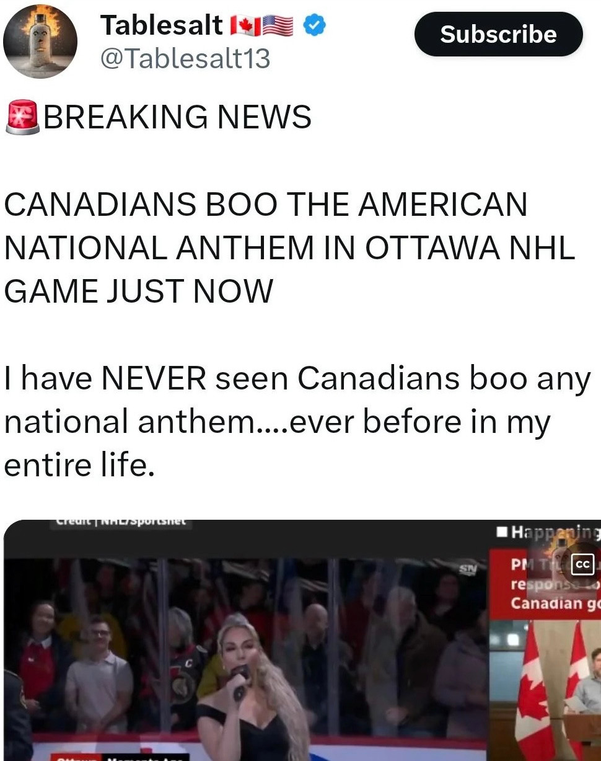The height and width of the screenshot is (761, 601).
Task: Click the red PM response headline box
Action: tap(545, 583)
